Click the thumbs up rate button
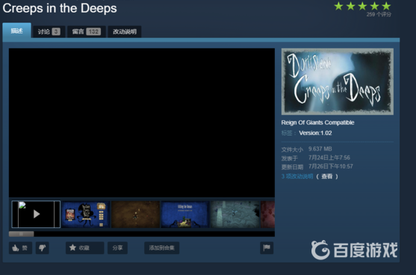This screenshot has height=275, width=416. (x=20, y=247)
